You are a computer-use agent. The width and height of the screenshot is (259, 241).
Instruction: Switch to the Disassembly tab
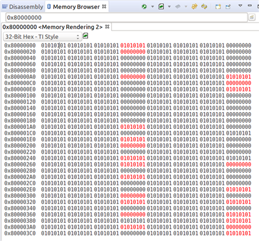pos(23,7)
